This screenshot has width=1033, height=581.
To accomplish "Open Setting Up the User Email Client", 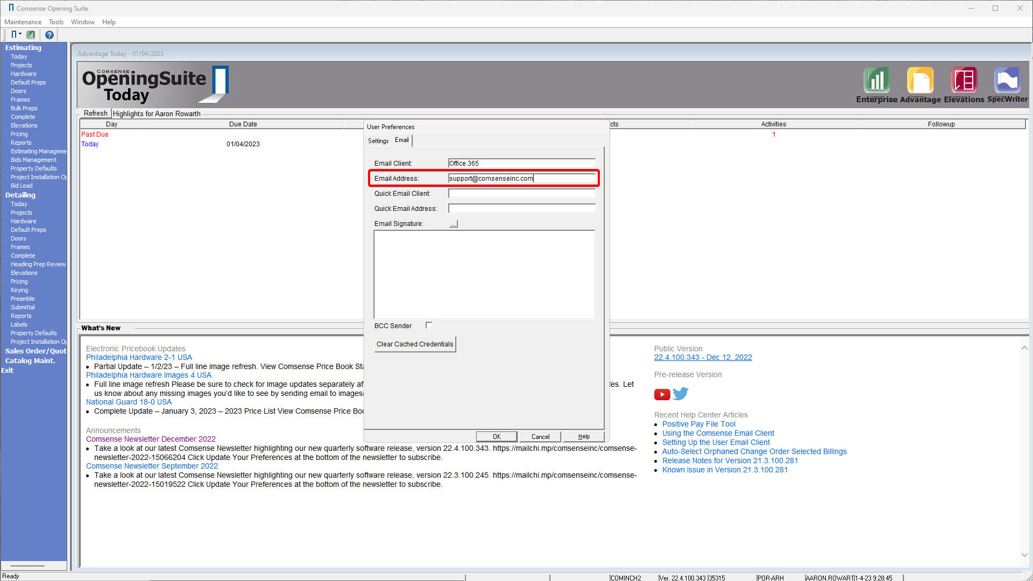I will (x=716, y=442).
